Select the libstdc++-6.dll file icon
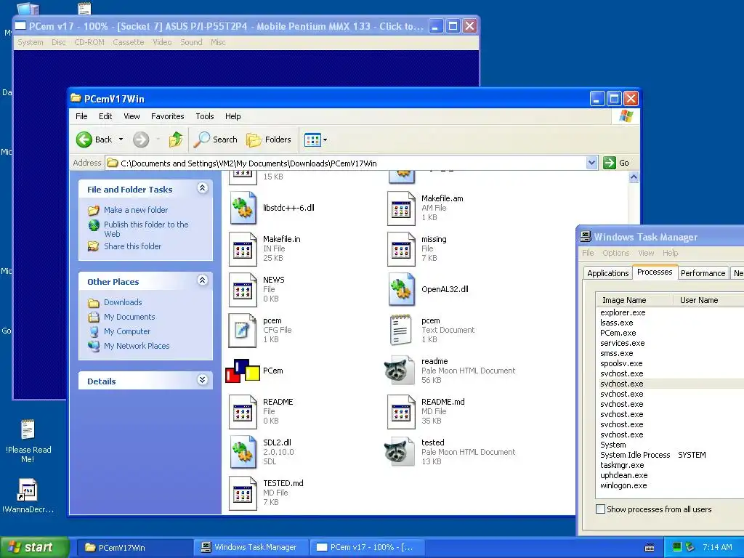 243,208
